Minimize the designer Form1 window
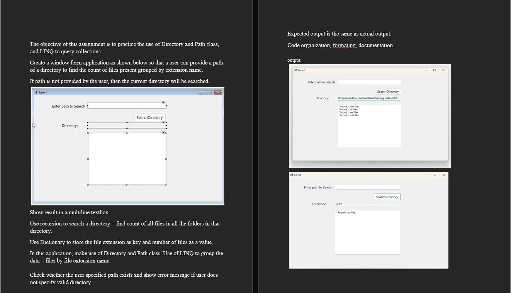The image size is (511, 293). click(x=202, y=92)
